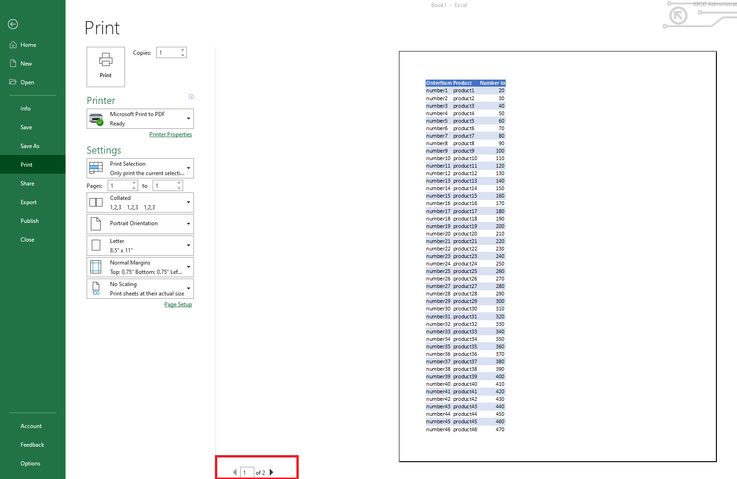737x479 pixels.
Task: Select New in the sidebar
Action: [33, 64]
